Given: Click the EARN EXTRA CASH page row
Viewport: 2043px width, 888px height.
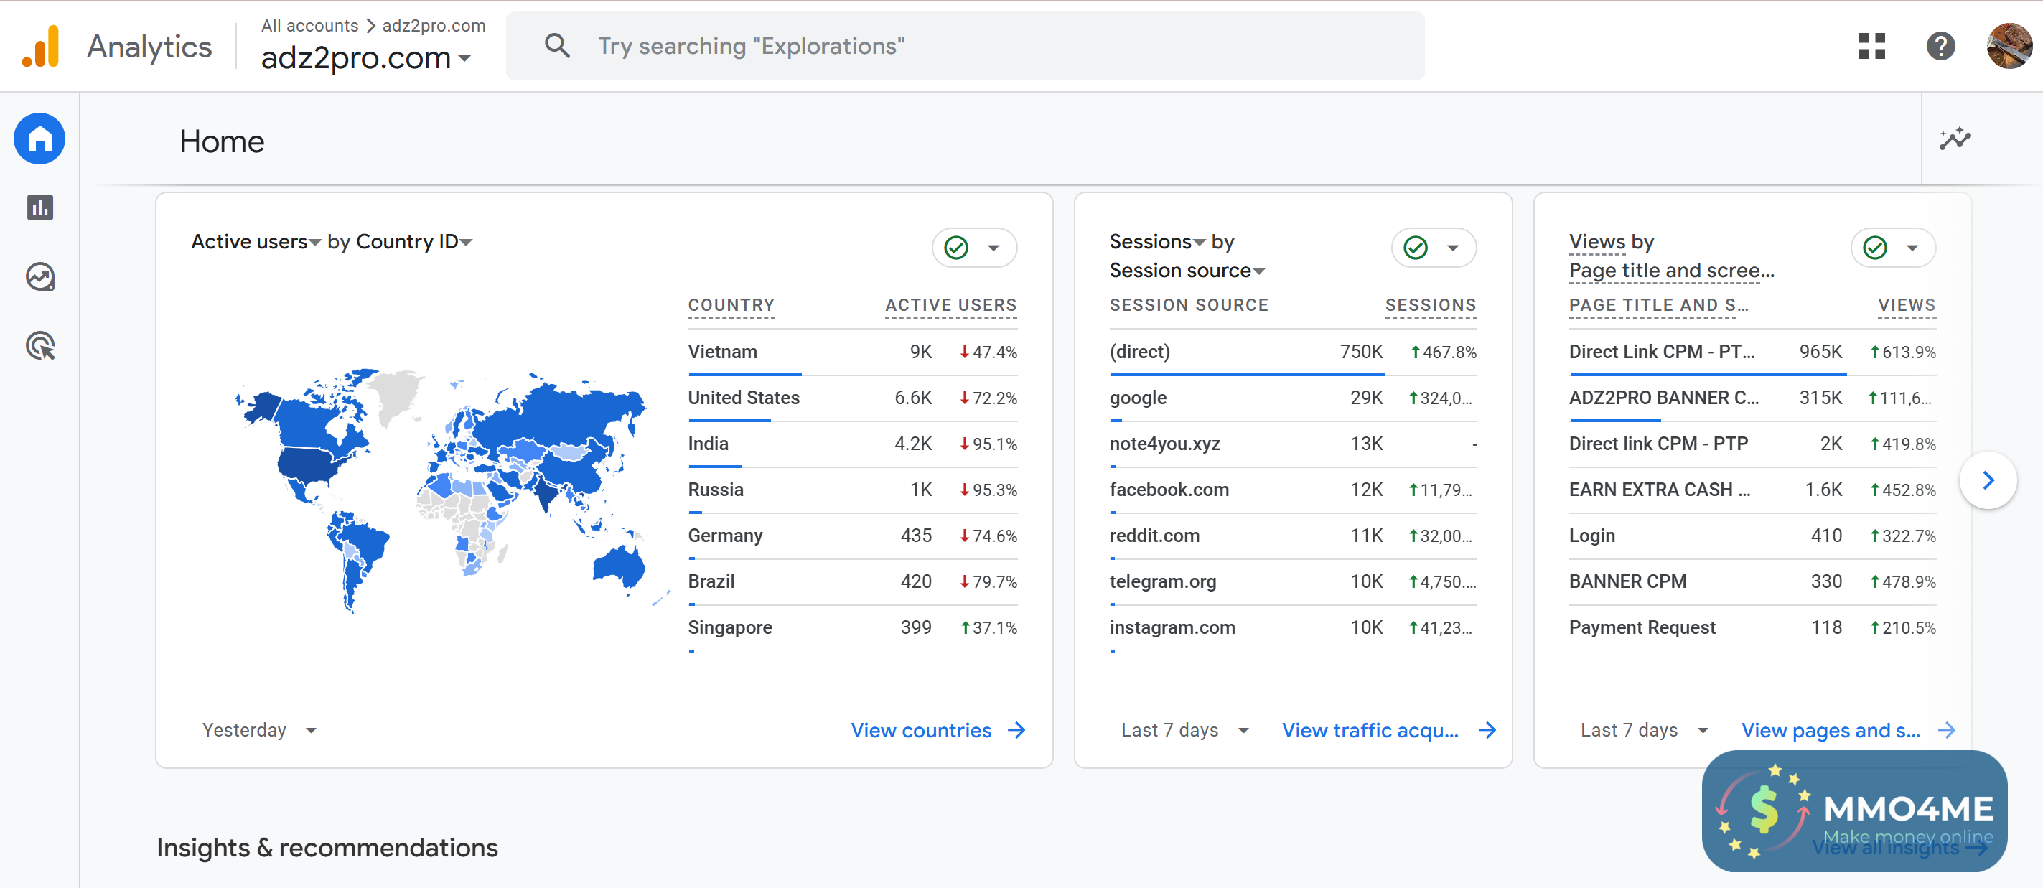Looking at the screenshot, I should (x=1753, y=490).
